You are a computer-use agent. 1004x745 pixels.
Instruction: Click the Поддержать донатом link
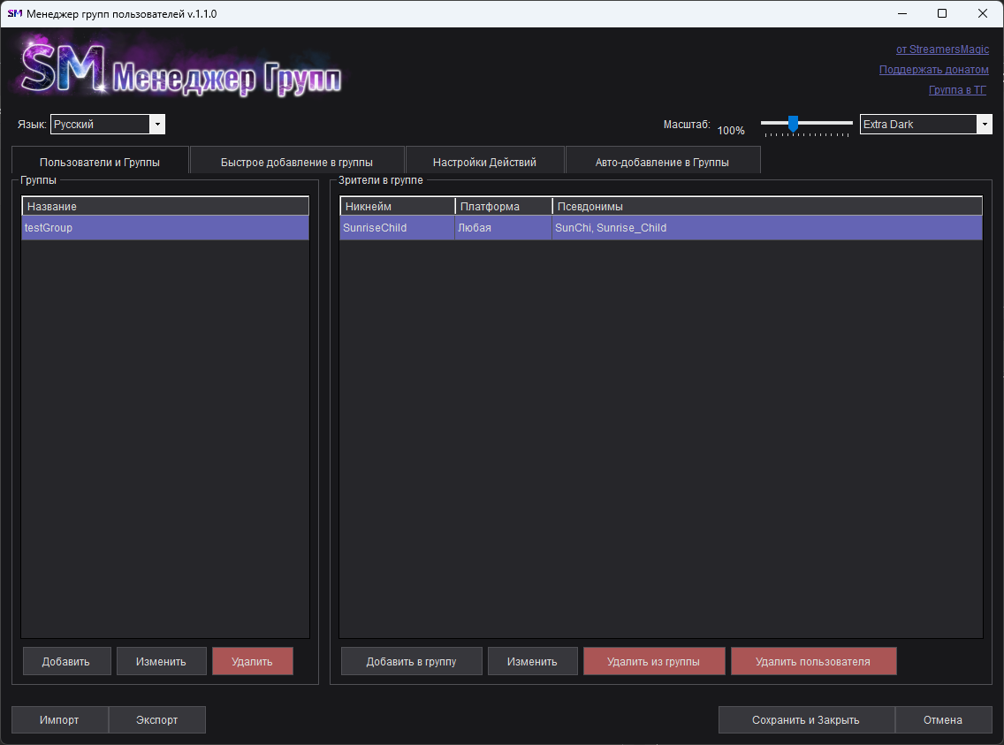pyautogui.click(x=933, y=70)
